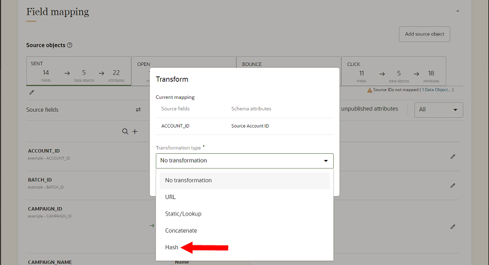The image size is (489, 265).
Task: Select Concatenate in the dropdown list
Action: (x=182, y=231)
